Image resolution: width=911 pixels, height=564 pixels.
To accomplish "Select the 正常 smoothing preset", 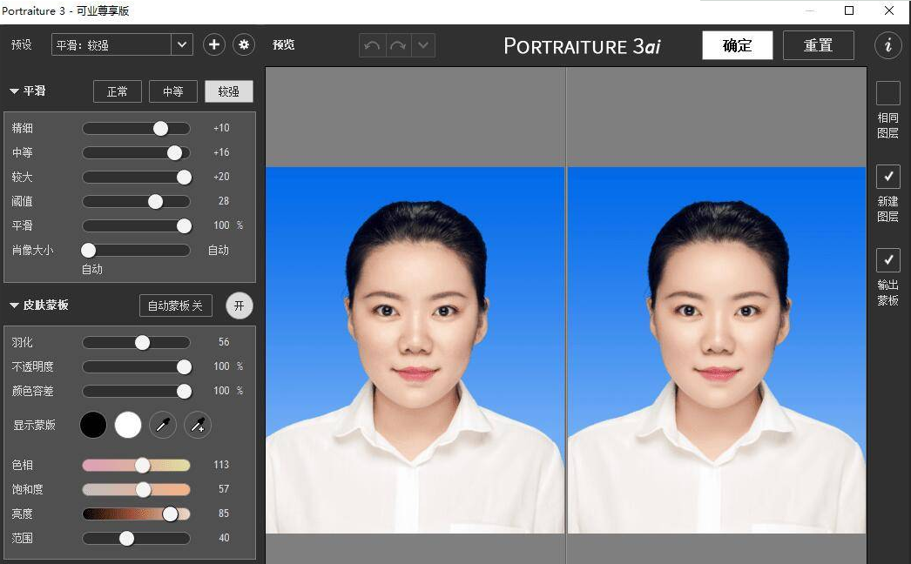I will click(117, 91).
